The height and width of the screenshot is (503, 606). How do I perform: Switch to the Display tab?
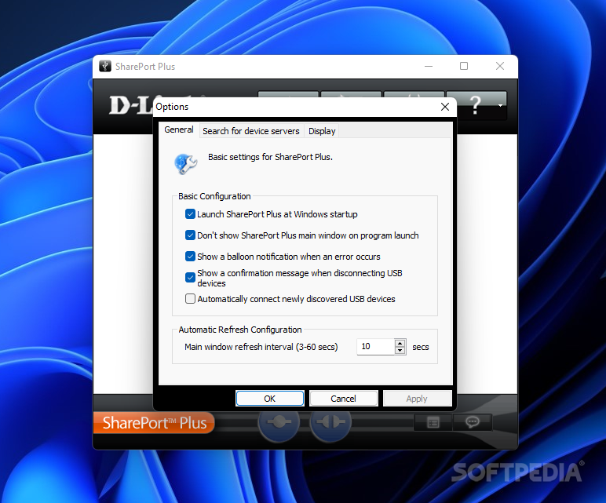(x=322, y=131)
